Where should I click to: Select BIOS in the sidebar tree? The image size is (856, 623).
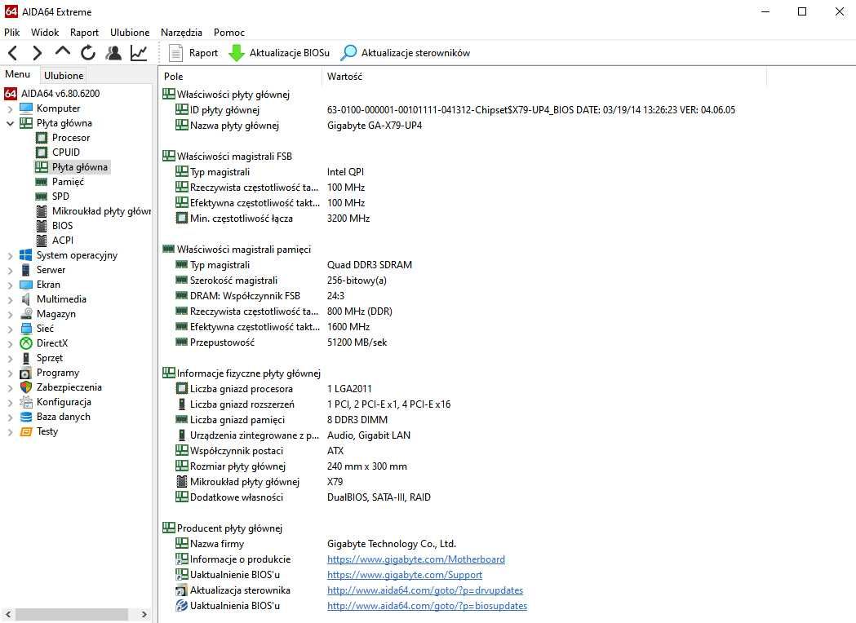coord(54,226)
